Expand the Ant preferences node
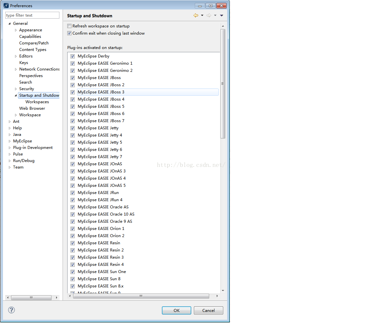 (x=9, y=122)
